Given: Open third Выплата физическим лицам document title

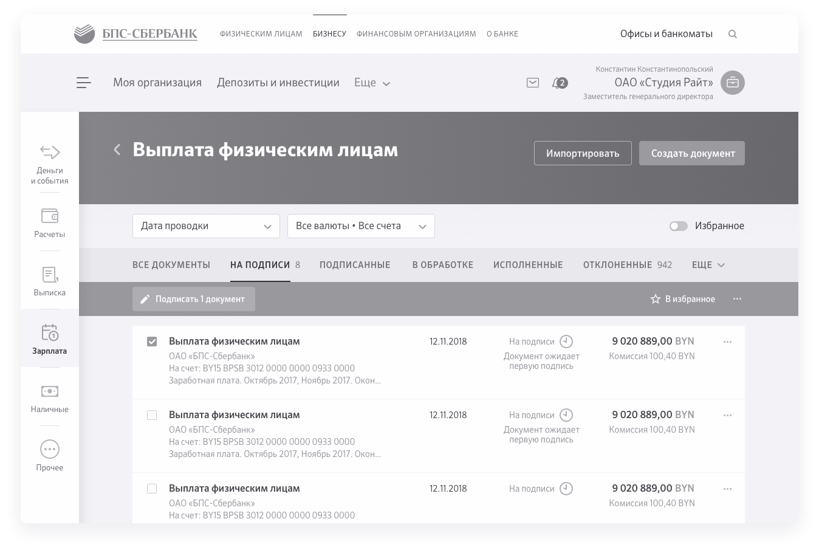Looking at the screenshot, I should click(235, 489).
